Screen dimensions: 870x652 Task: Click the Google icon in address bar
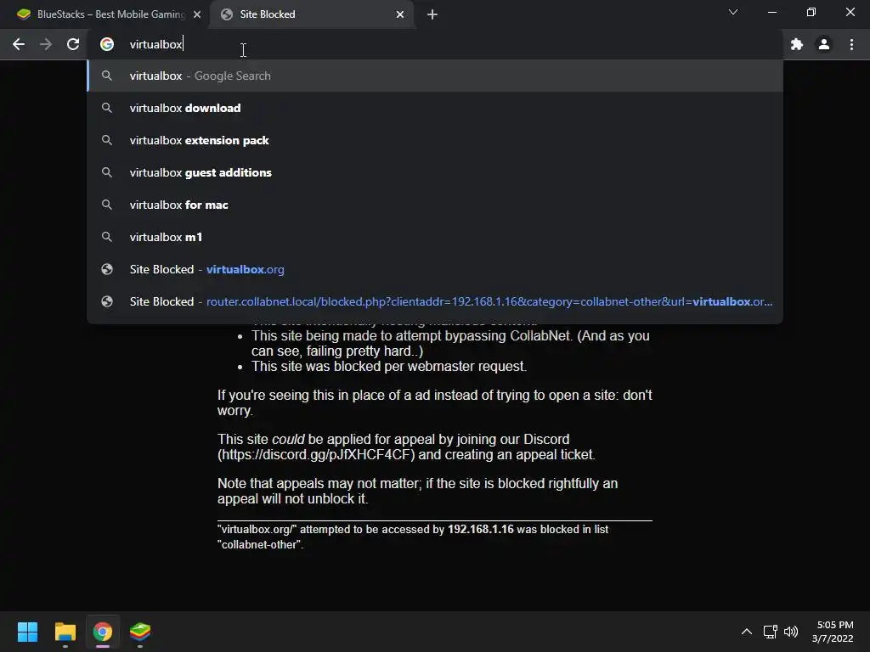coord(107,44)
